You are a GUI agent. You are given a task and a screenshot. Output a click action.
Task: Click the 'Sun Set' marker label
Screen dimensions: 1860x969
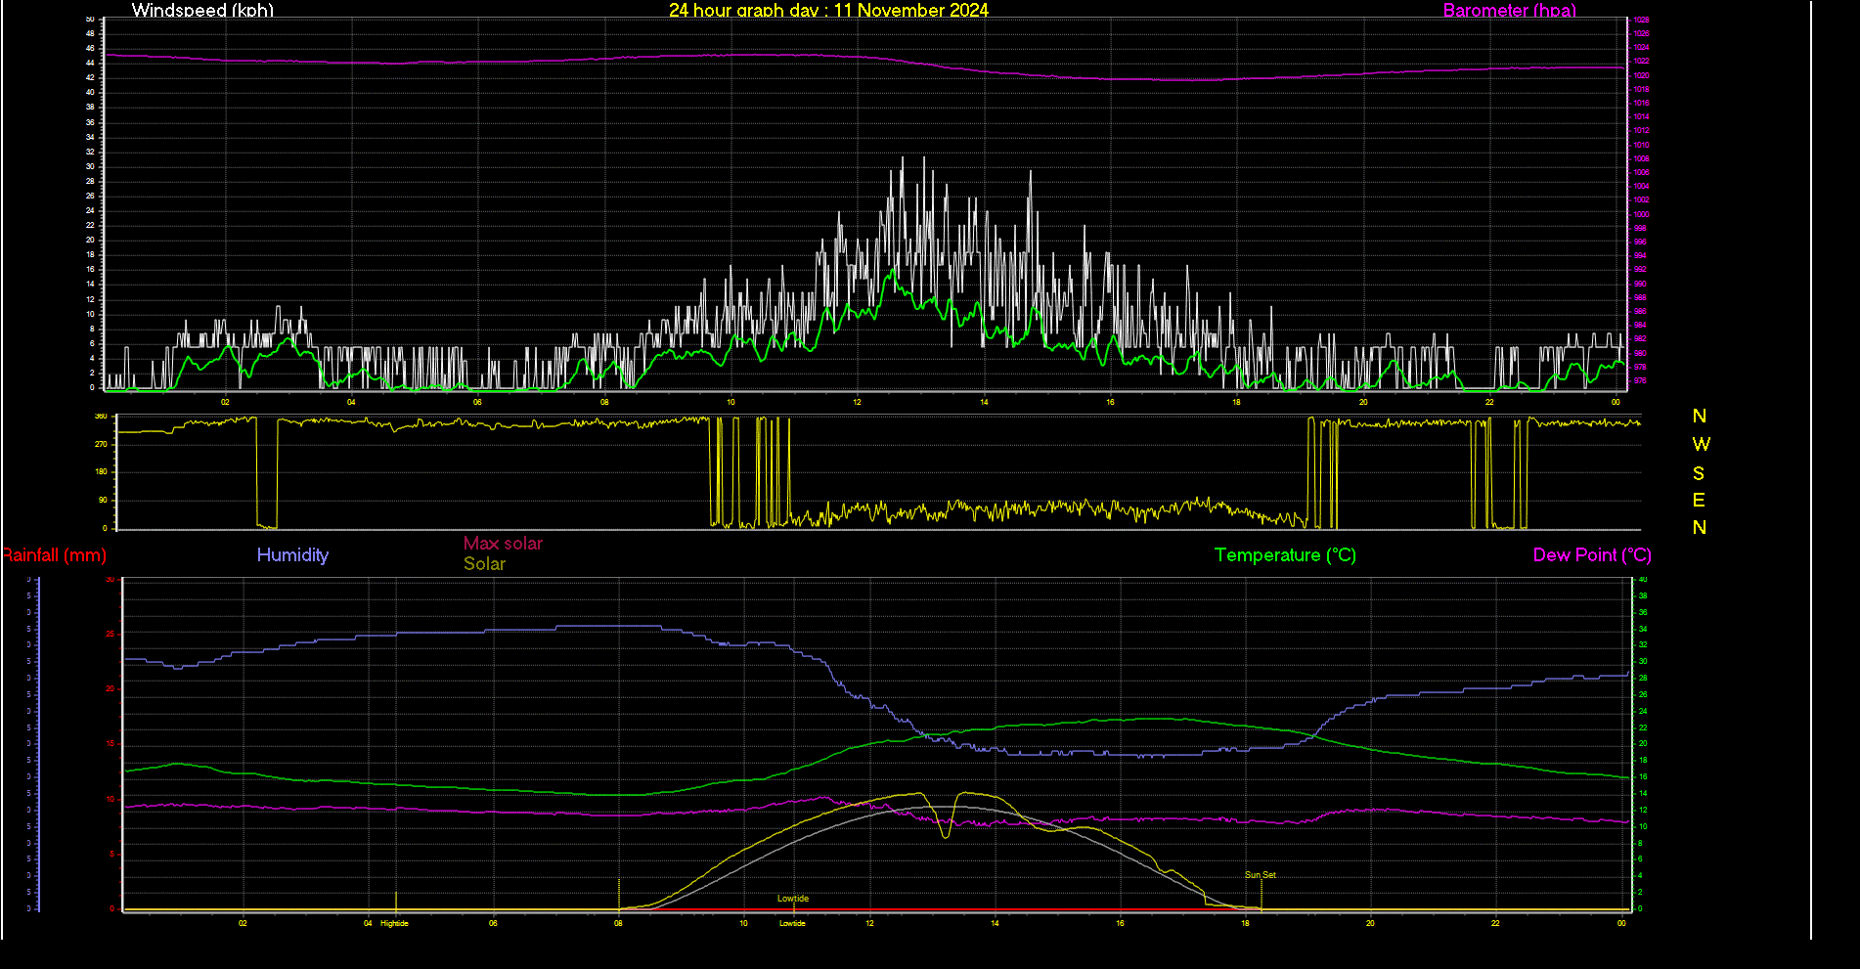click(x=1261, y=875)
